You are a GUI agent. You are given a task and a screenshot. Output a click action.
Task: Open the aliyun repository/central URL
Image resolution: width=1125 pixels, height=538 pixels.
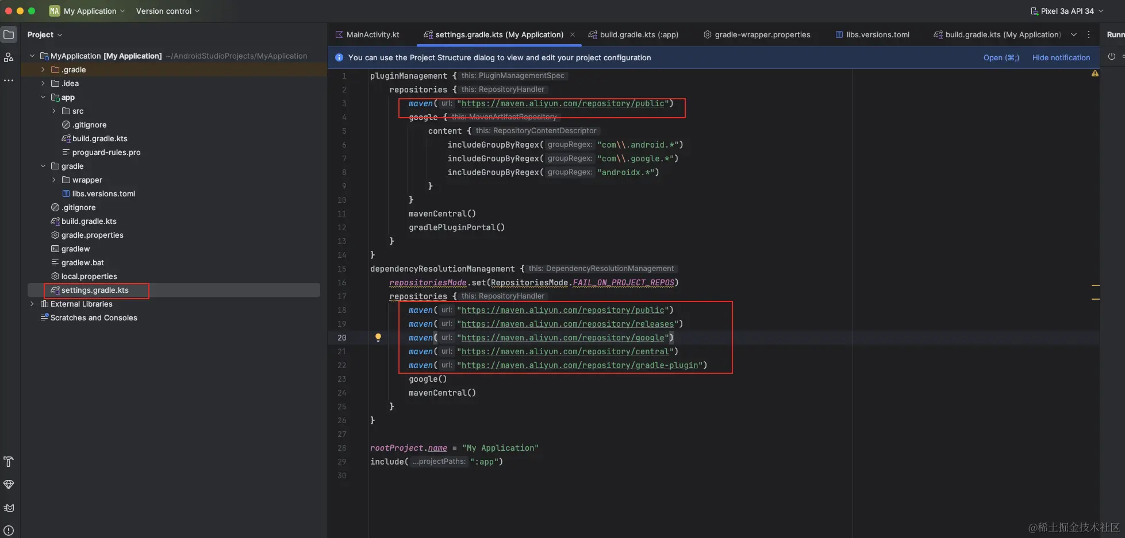coord(565,351)
